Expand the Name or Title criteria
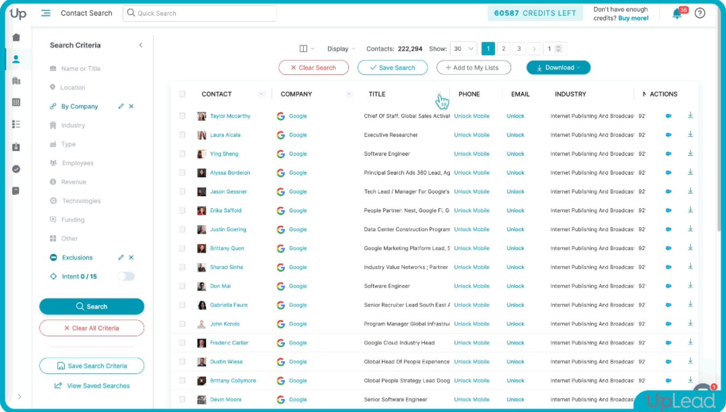 (75, 68)
